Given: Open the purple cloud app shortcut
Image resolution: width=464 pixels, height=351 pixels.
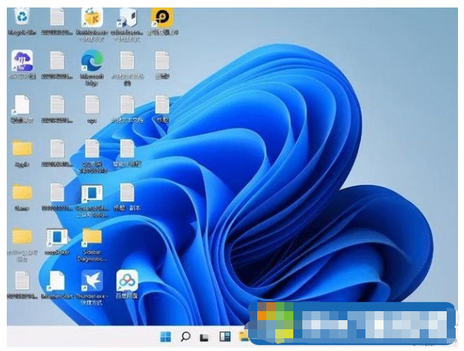Looking at the screenshot, I should point(23,61).
